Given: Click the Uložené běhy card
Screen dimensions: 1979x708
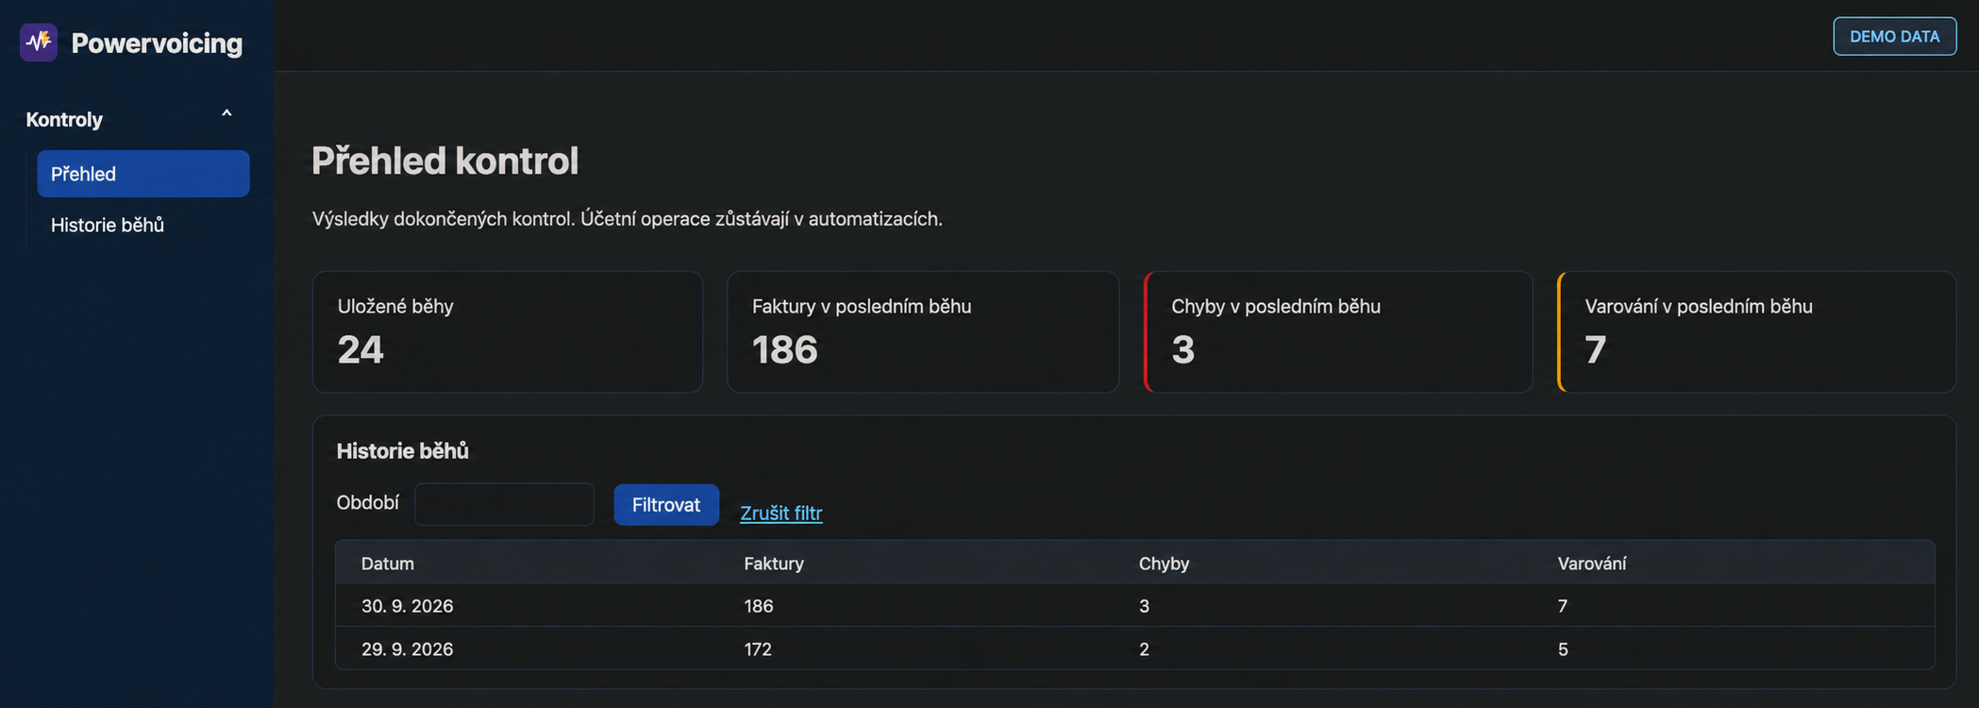Looking at the screenshot, I should [508, 332].
